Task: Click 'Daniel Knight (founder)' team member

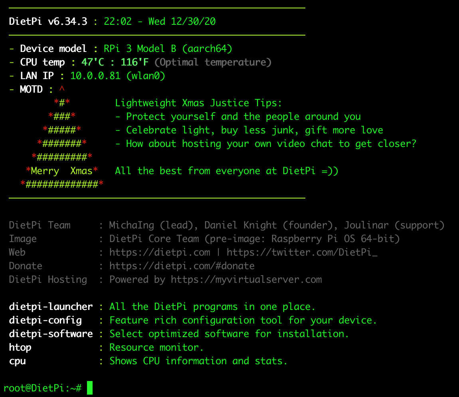Action: [x=269, y=225]
